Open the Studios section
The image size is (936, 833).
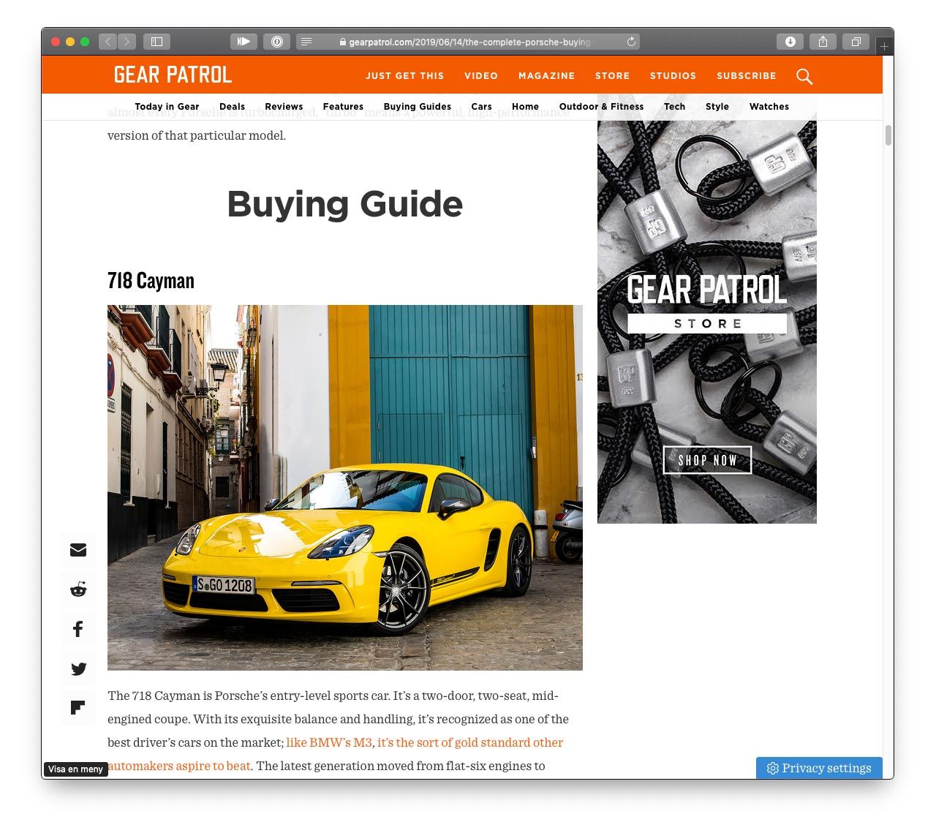coord(673,75)
